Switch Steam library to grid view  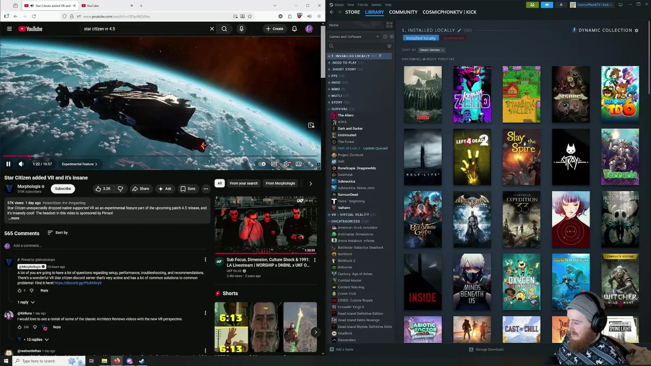(389, 25)
